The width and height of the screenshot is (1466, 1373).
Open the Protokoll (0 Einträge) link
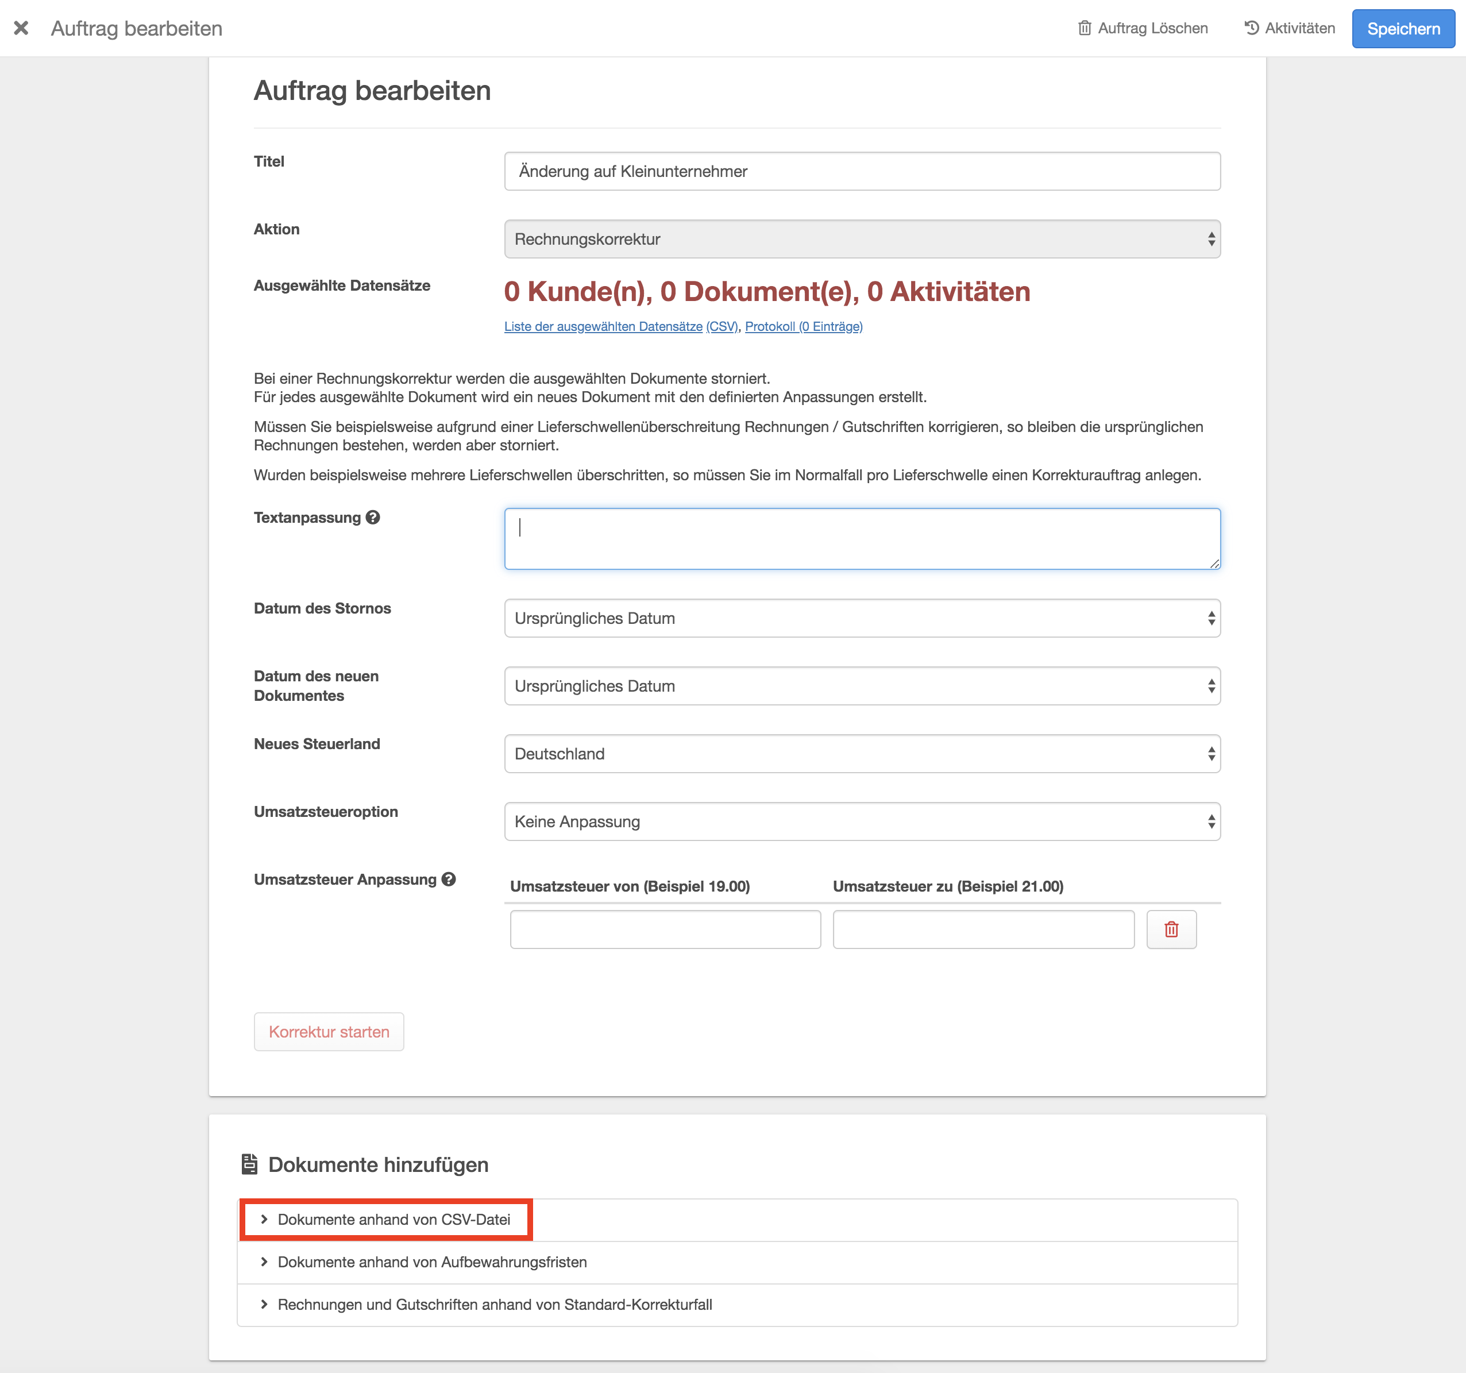point(804,327)
